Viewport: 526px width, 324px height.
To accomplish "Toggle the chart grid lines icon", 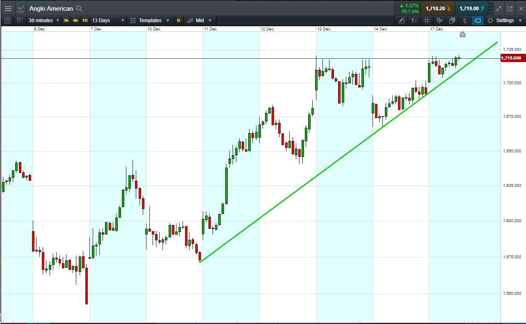I will click(427, 21).
